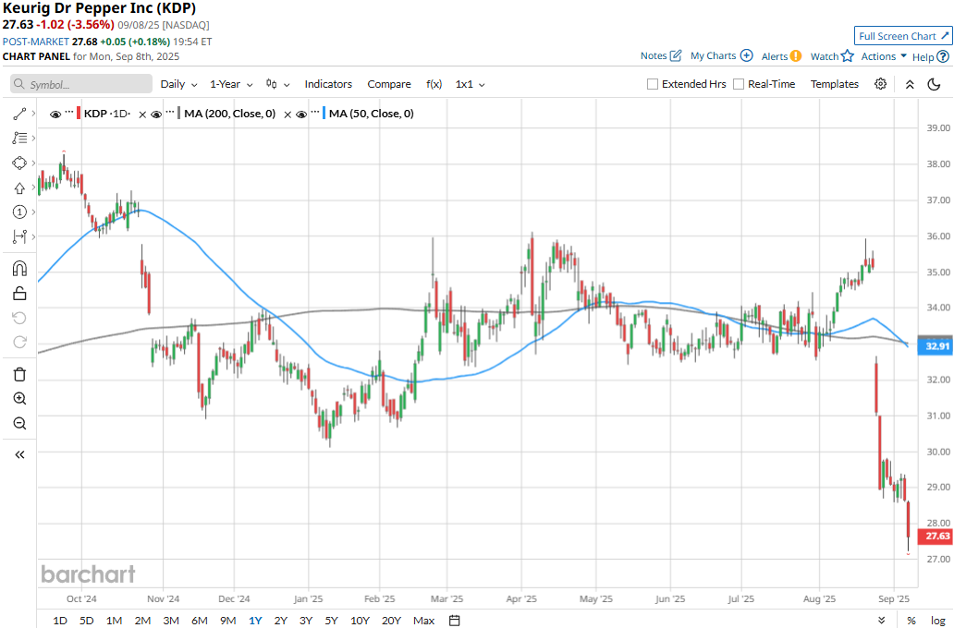
Task: Toggle the magnet snap mode
Action: coord(19,268)
